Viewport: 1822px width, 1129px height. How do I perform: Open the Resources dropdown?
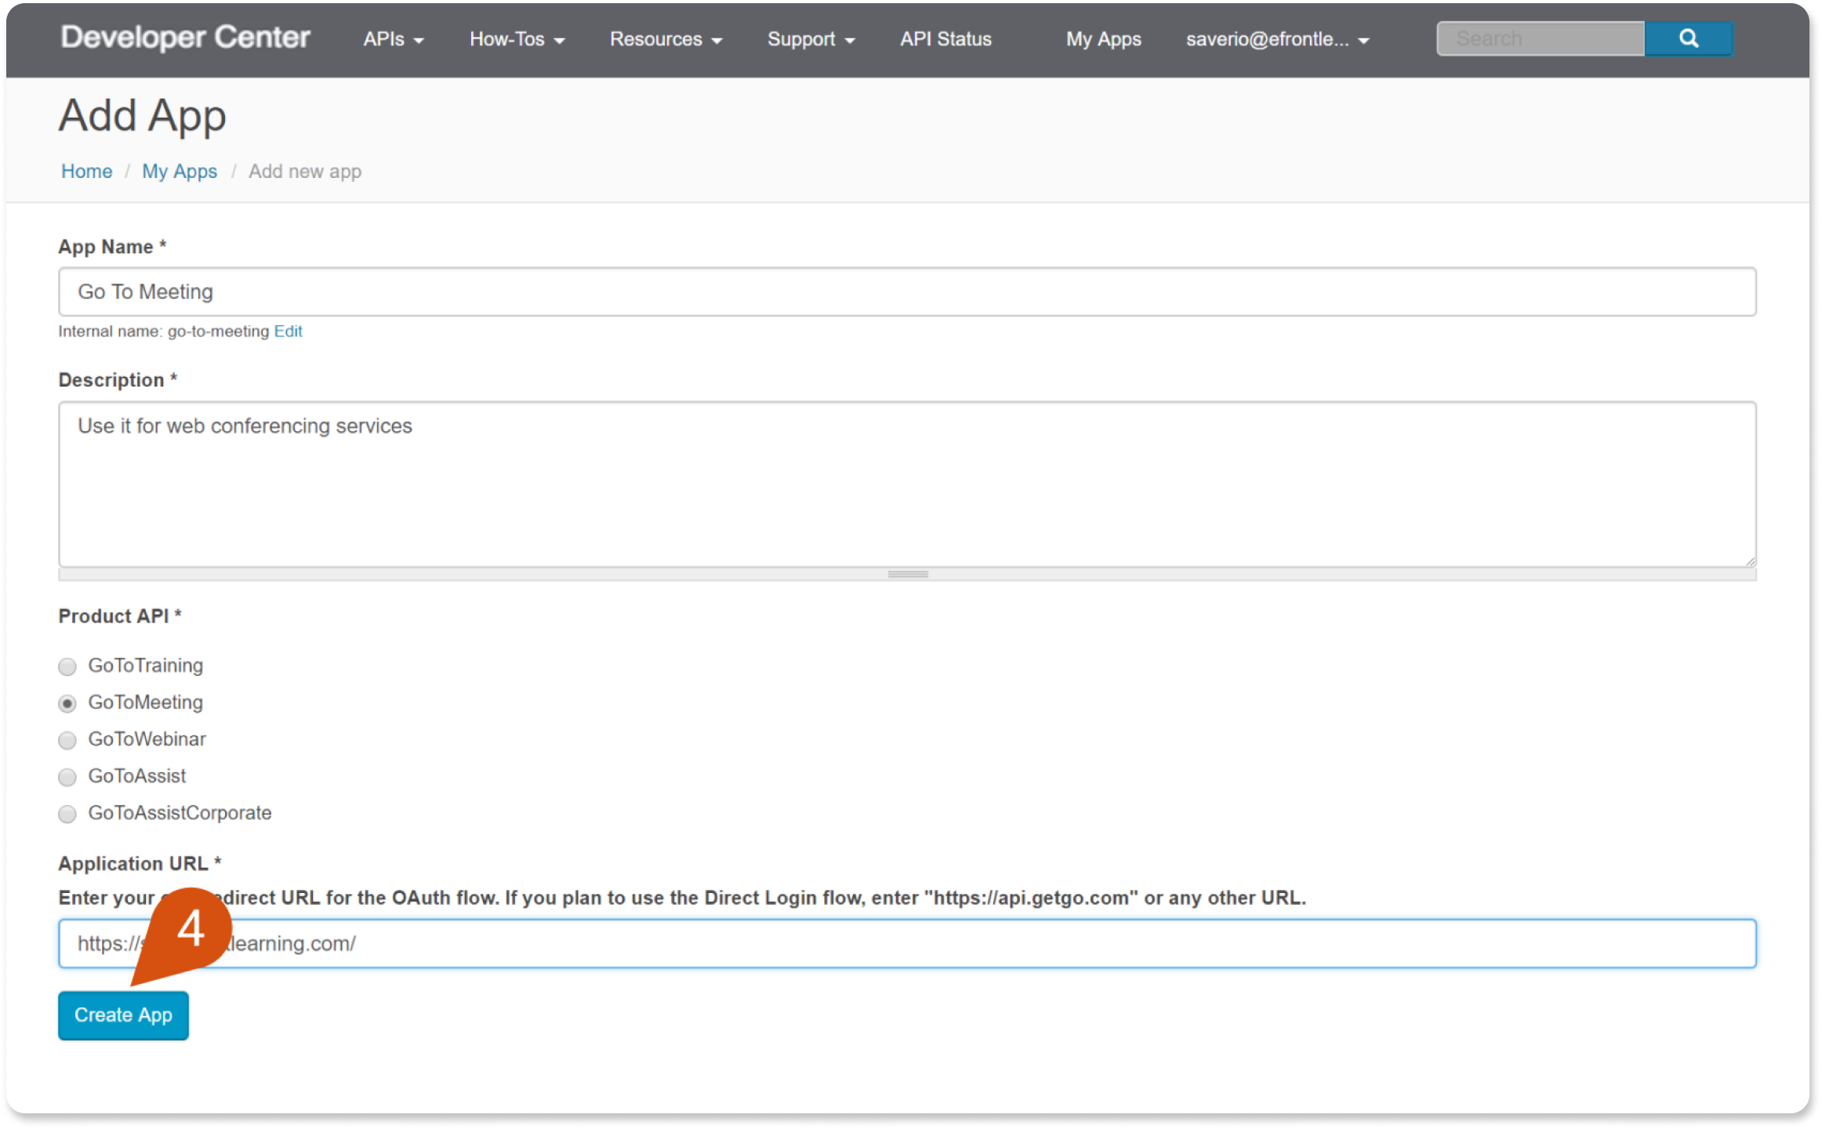pyautogui.click(x=666, y=39)
